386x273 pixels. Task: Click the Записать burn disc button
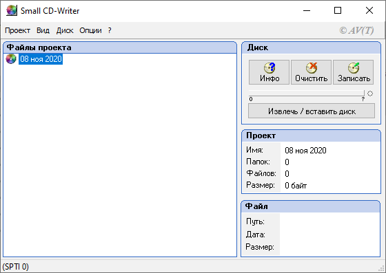[353, 72]
